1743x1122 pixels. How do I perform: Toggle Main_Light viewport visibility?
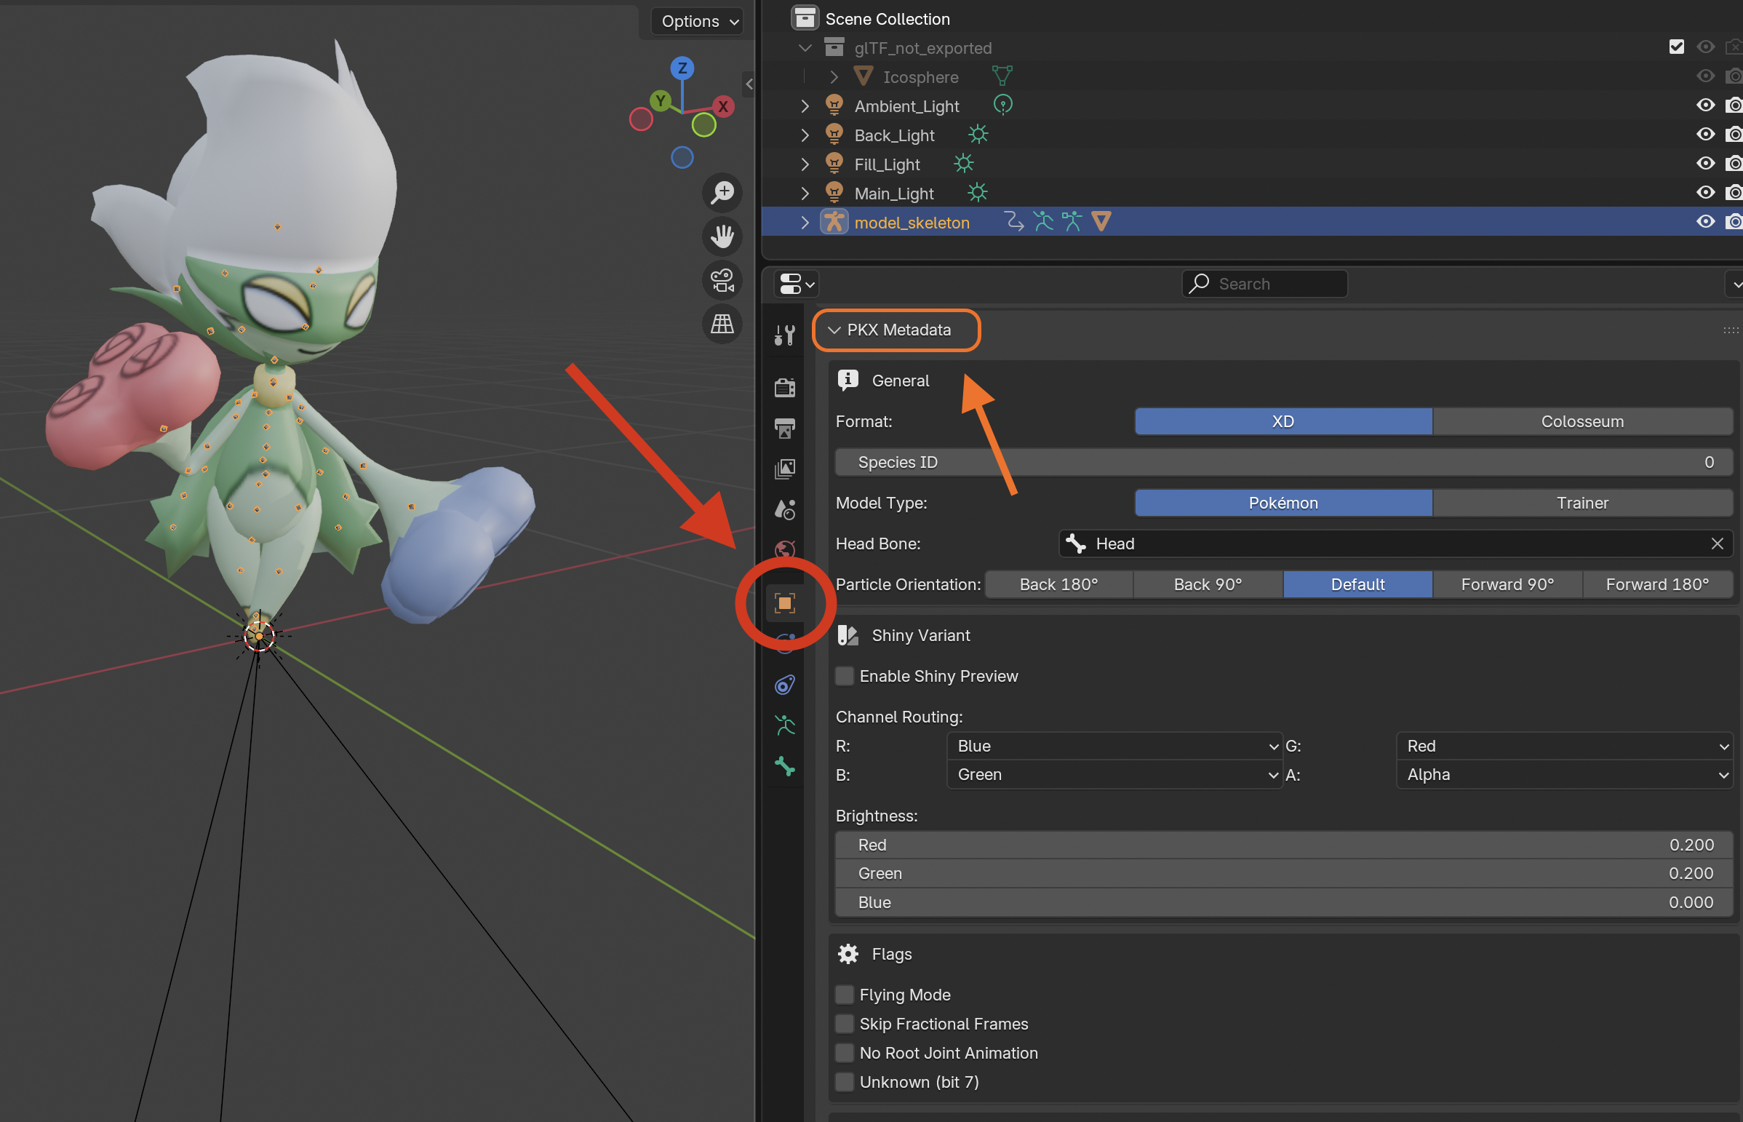click(x=1704, y=192)
